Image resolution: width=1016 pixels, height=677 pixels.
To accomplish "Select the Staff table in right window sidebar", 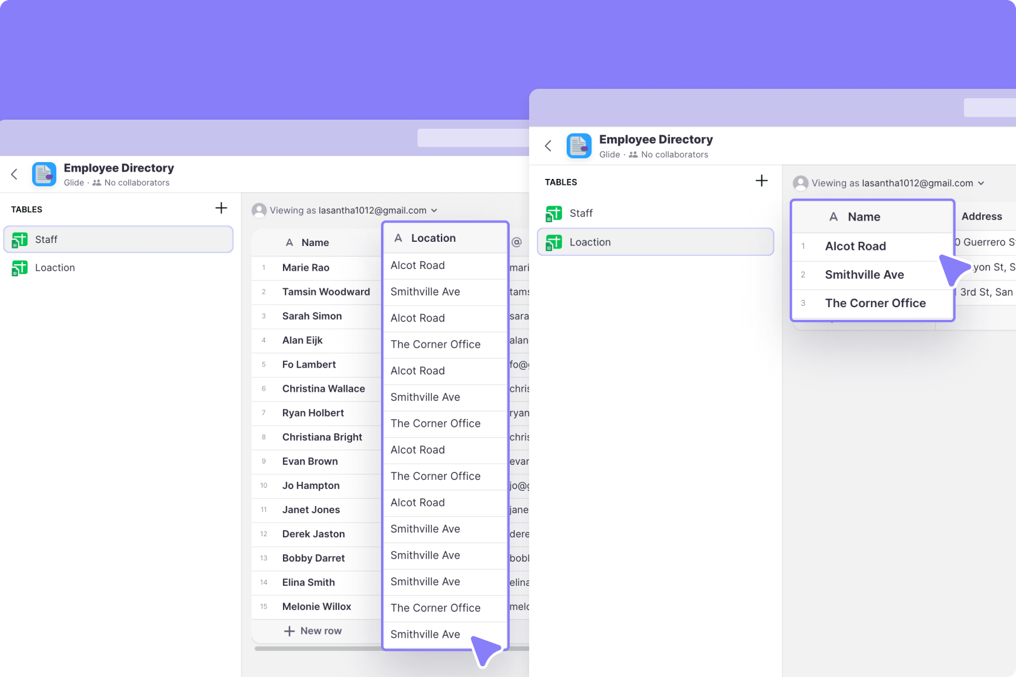I will click(x=581, y=213).
